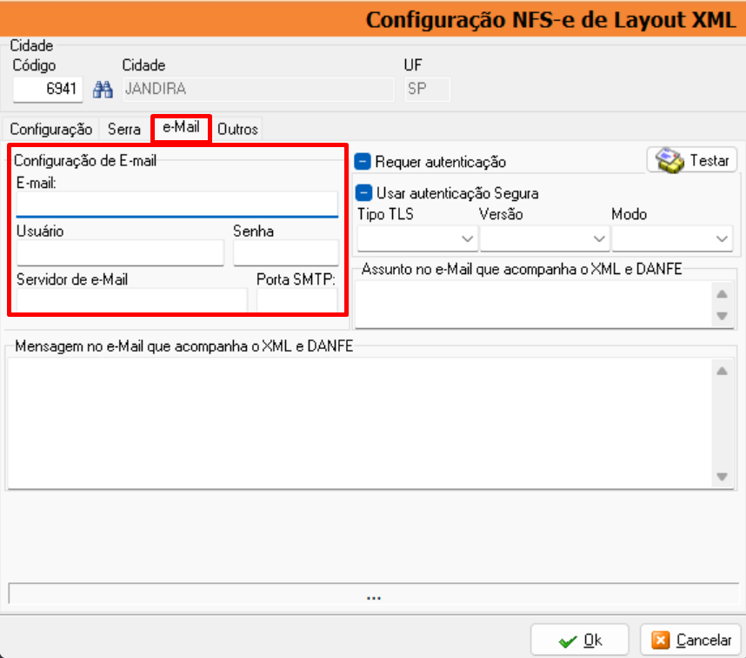Screen dimensions: 746x658
Task: Click the orange X icon on Cancelar
Action: point(661,641)
